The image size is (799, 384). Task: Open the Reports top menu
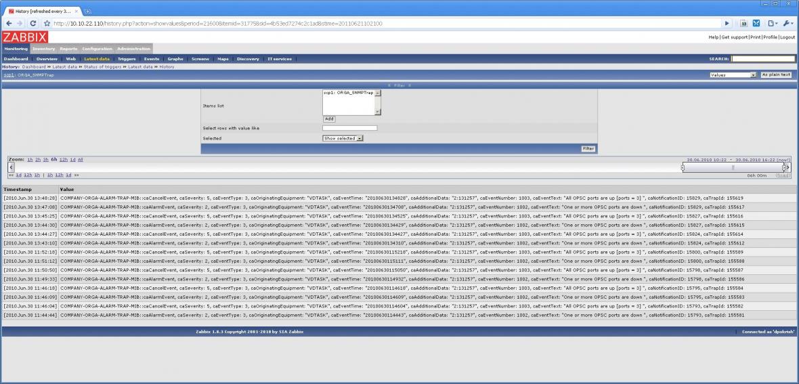(68, 49)
